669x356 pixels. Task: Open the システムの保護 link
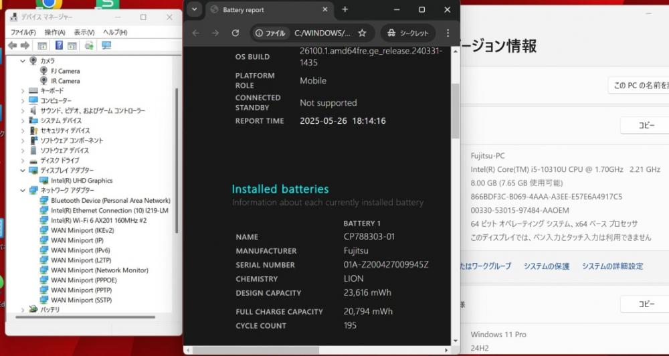point(547,266)
